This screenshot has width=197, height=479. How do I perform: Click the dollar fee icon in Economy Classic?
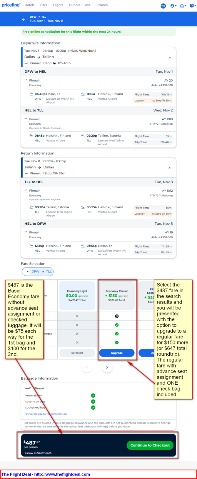point(117,316)
